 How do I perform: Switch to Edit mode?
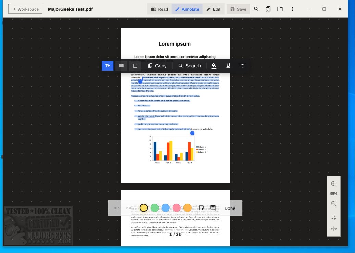click(x=213, y=9)
